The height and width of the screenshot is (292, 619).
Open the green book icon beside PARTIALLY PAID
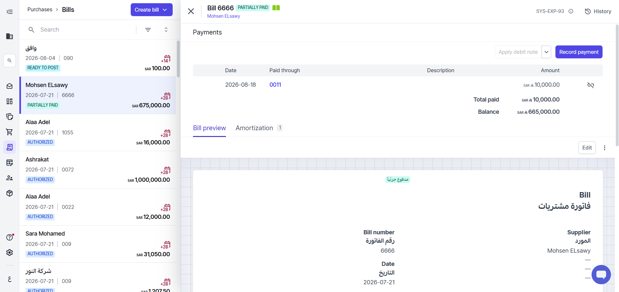[276, 8]
